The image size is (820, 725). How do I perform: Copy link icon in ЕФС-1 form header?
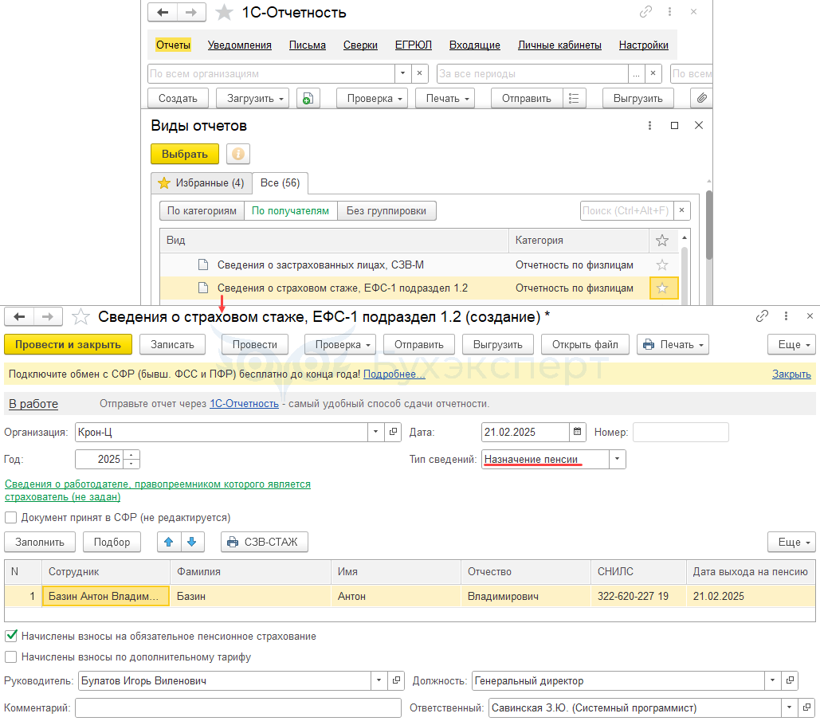point(762,315)
